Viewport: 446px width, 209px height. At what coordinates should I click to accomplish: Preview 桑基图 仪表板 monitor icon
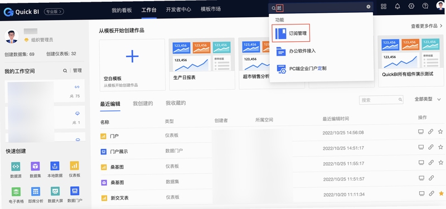[x=421, y=162]
